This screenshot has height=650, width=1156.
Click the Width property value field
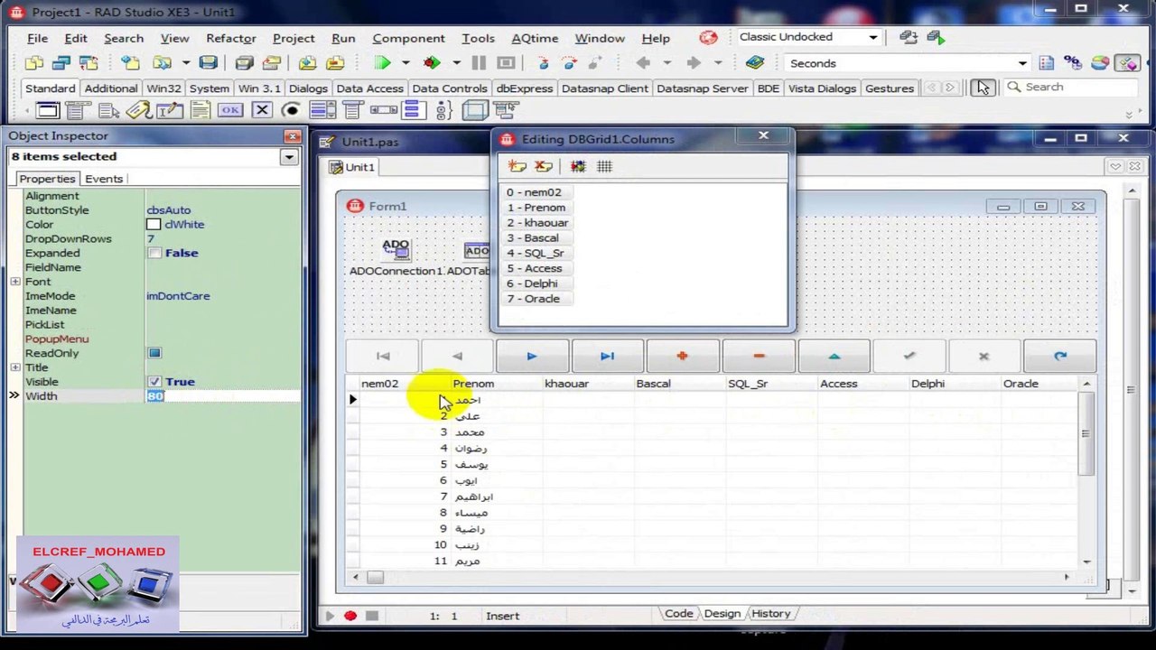(x=222, y=396)
